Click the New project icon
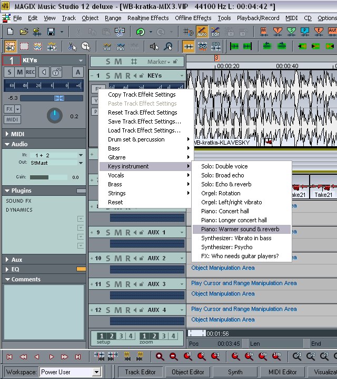The image size is (337, 379). click(x=10, y=32)
